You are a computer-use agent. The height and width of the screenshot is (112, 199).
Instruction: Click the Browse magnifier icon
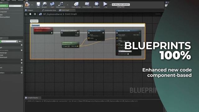44,4
